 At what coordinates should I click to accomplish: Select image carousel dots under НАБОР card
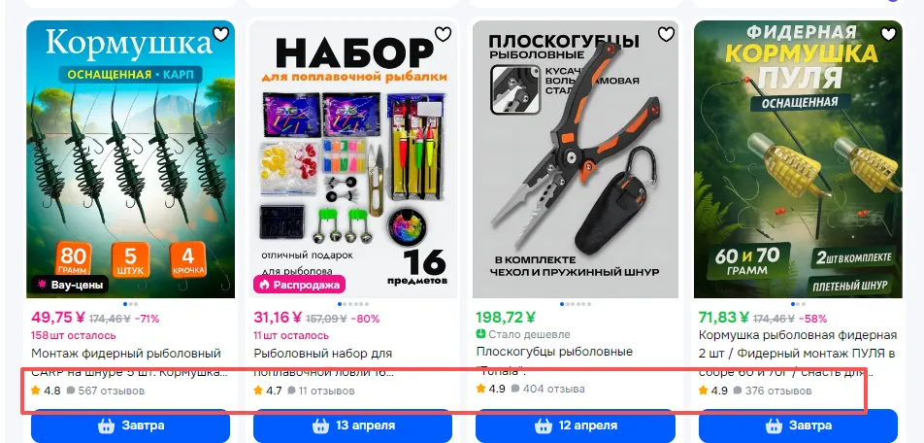click(x=352, y=304)
